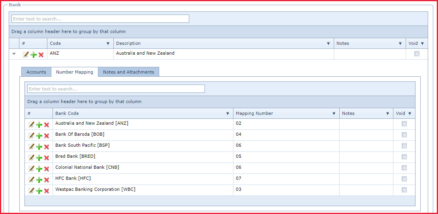
Task: Select Australia and New Zealand description cell
Action: pyautogui.click(x=224, y=54)
